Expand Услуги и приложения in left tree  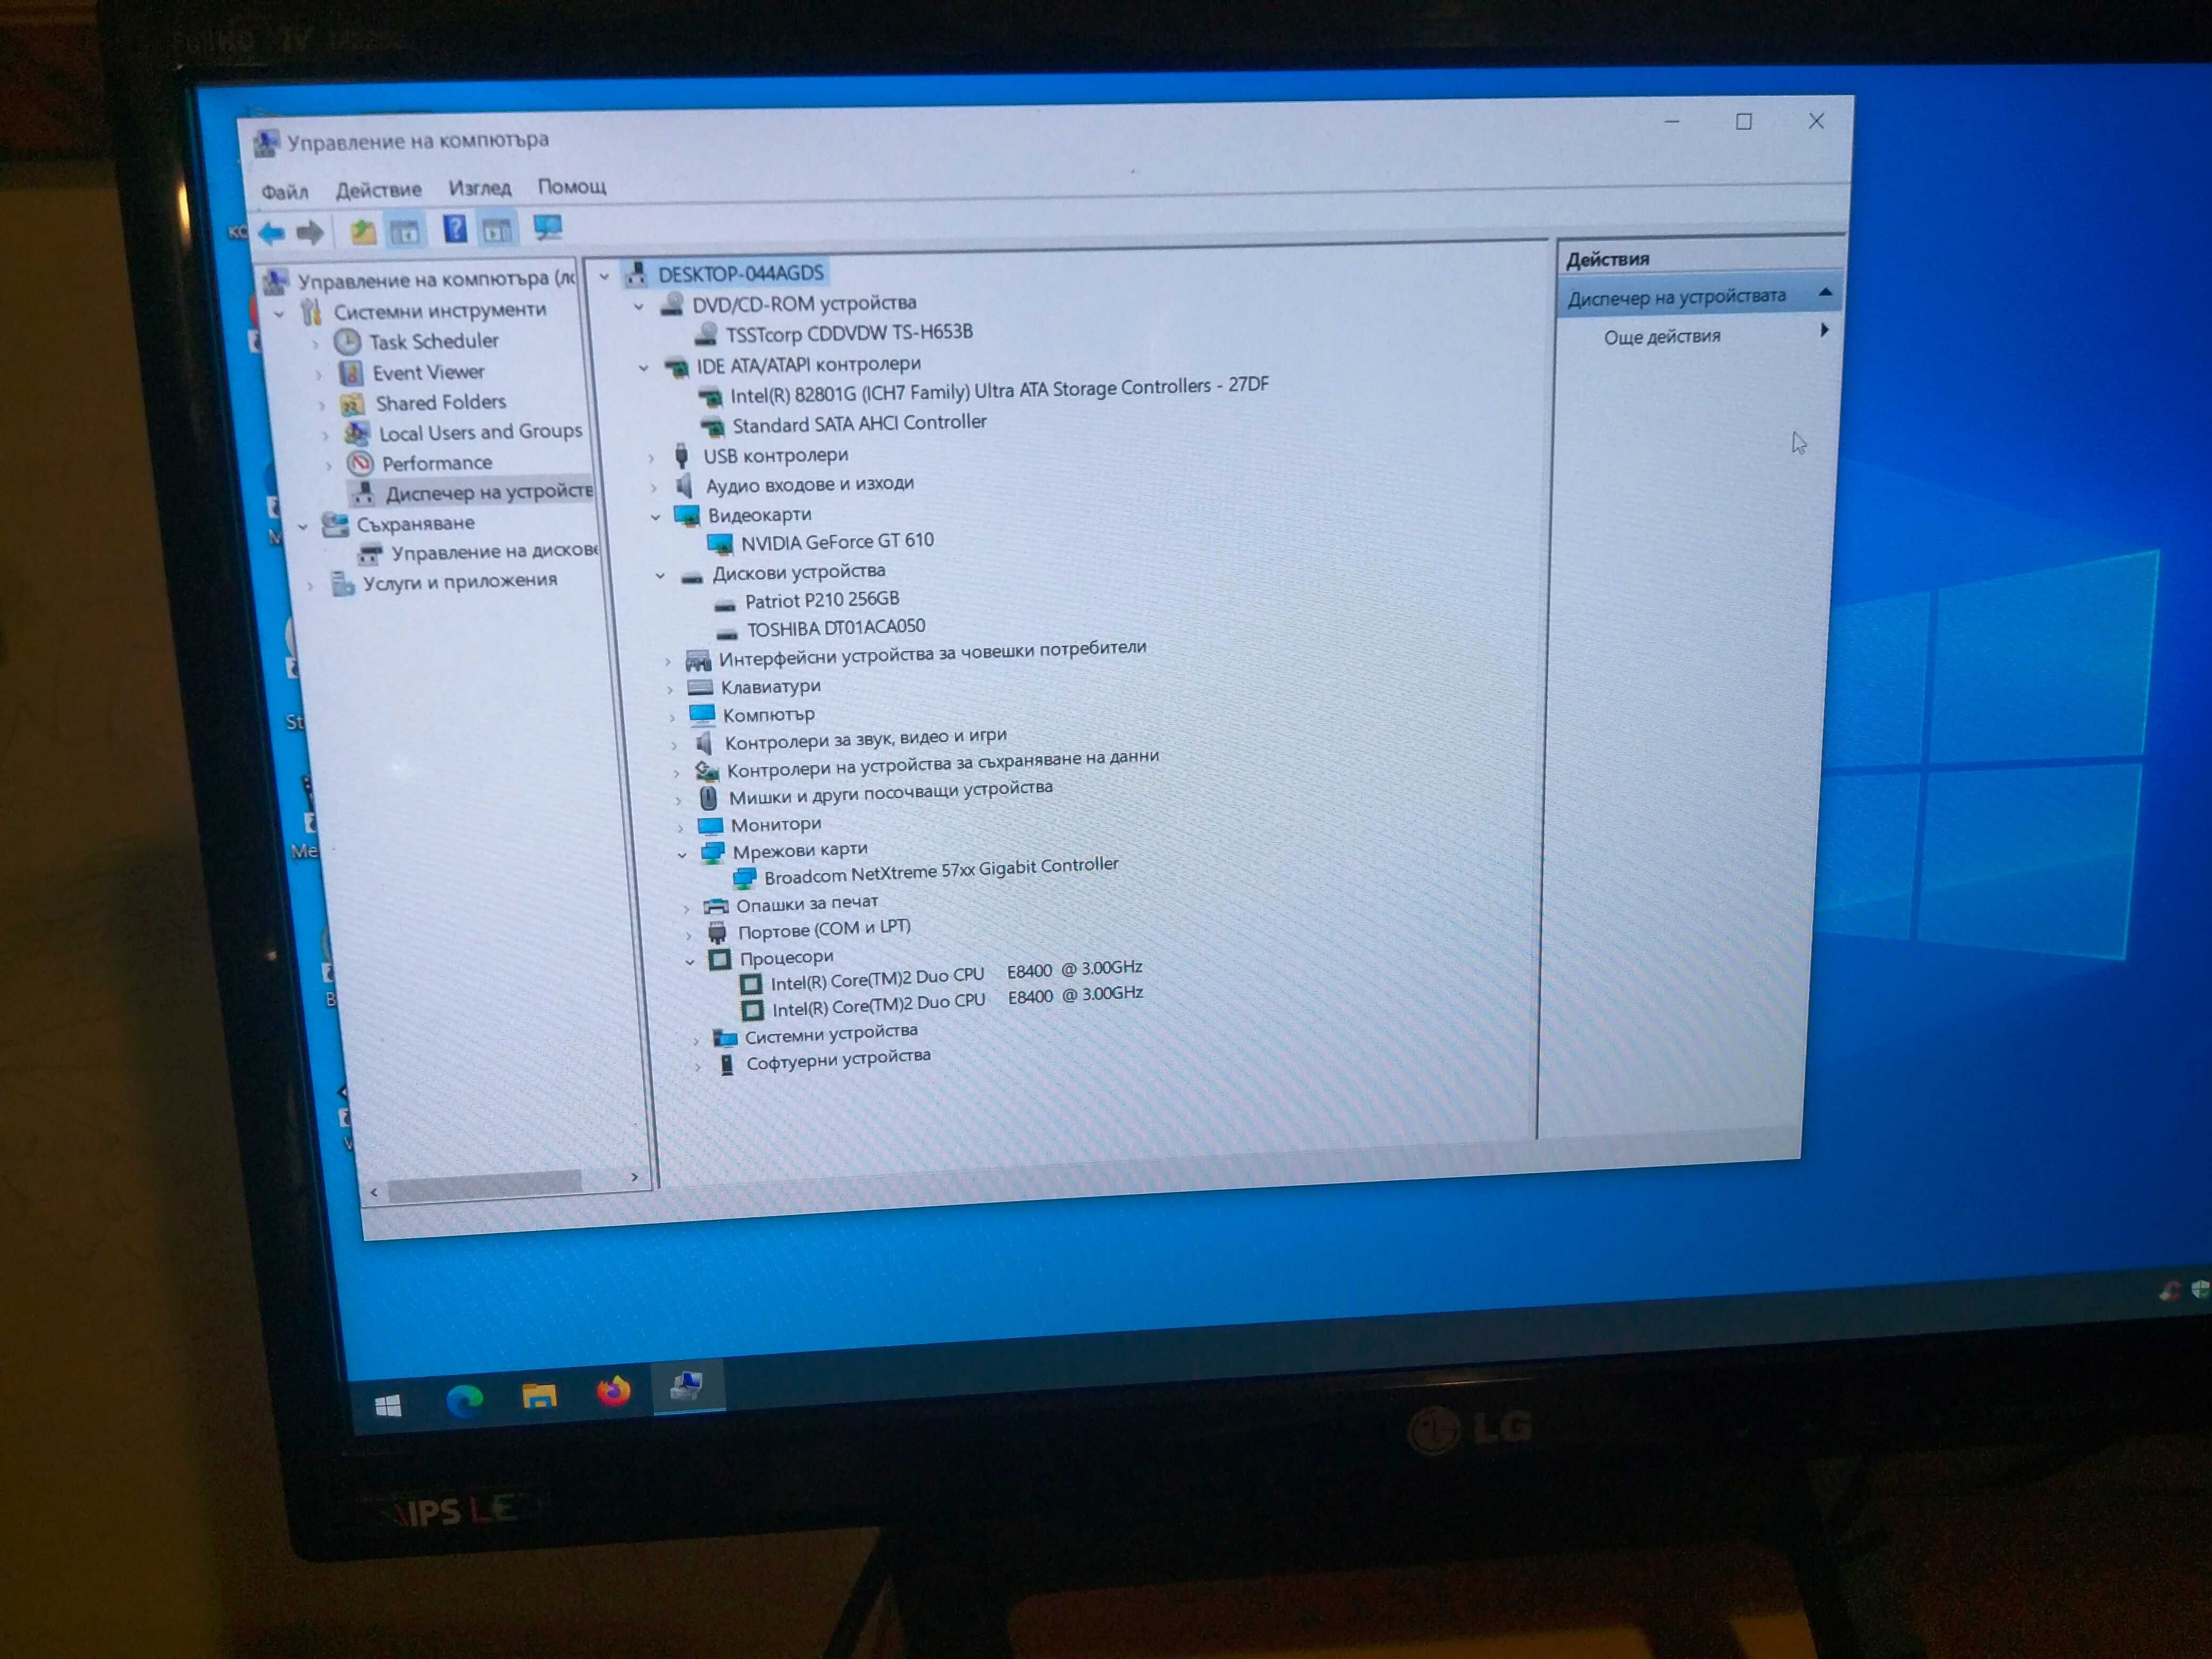pos(311,586)
